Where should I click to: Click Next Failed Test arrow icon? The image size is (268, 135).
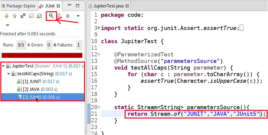click(x=7, y=16)
